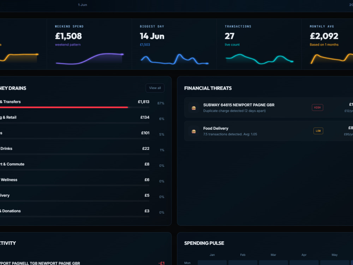The height and width of the screenshot is (265, 353).
Task: Click the Drinks category progress bar
Action: tap(74, 154)
